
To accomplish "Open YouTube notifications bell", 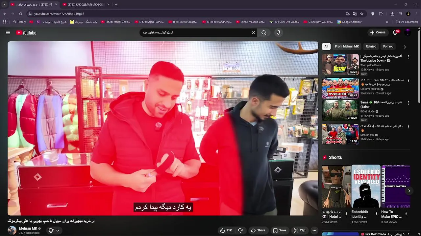I will (395, 32).
